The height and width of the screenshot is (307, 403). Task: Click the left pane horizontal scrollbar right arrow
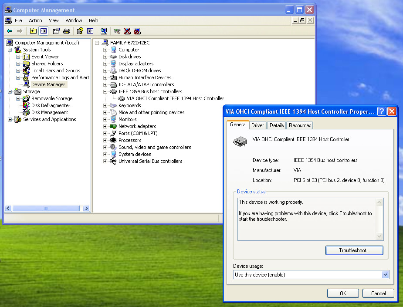coord(87,208)
